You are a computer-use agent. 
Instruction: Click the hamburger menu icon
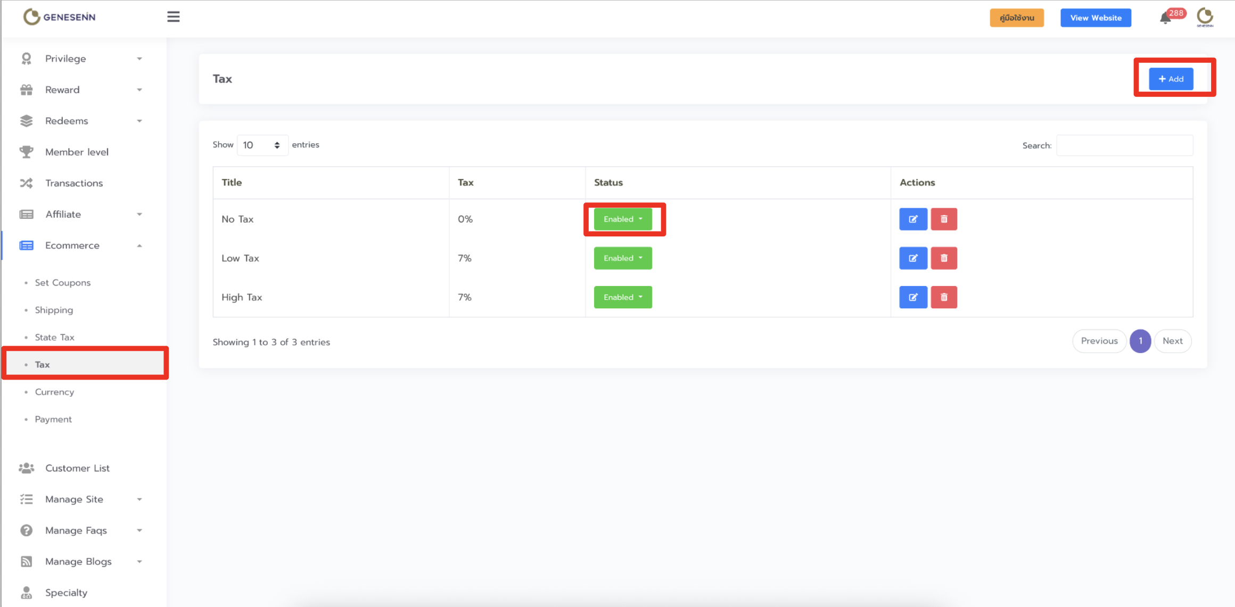tap(173, 17)
